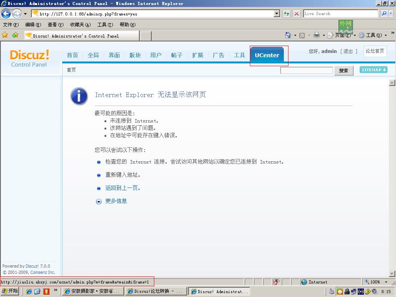Click the Comsenz Inc. footer link

(43, 272)
